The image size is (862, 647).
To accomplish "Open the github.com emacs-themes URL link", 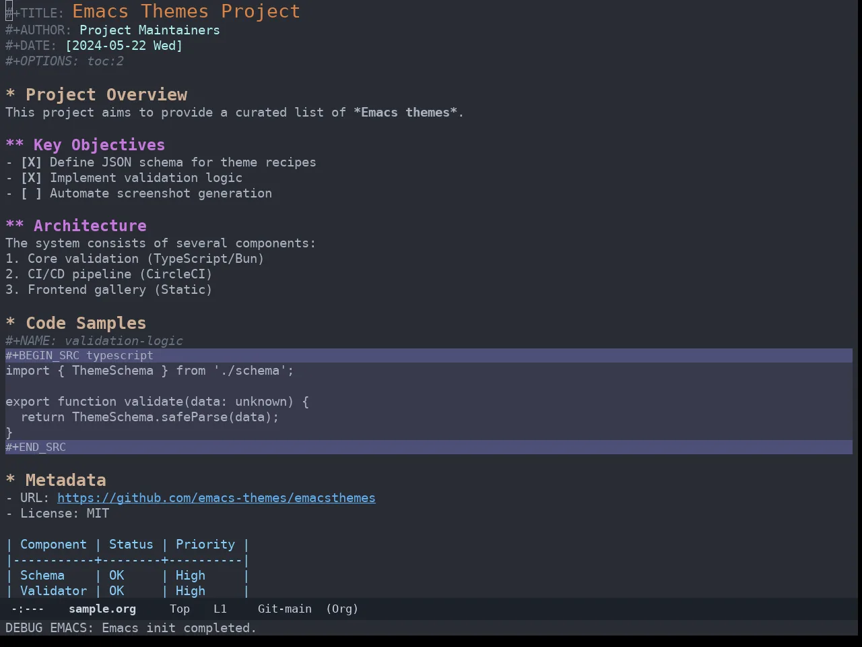I will [216, 498].
